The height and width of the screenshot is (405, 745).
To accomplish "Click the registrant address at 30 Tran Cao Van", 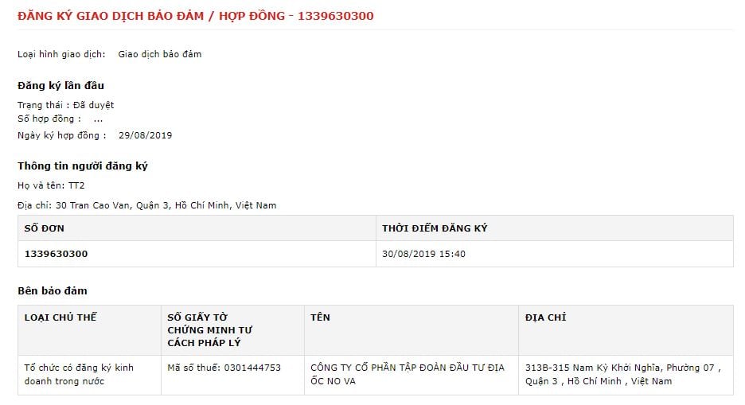I will 147,205.
